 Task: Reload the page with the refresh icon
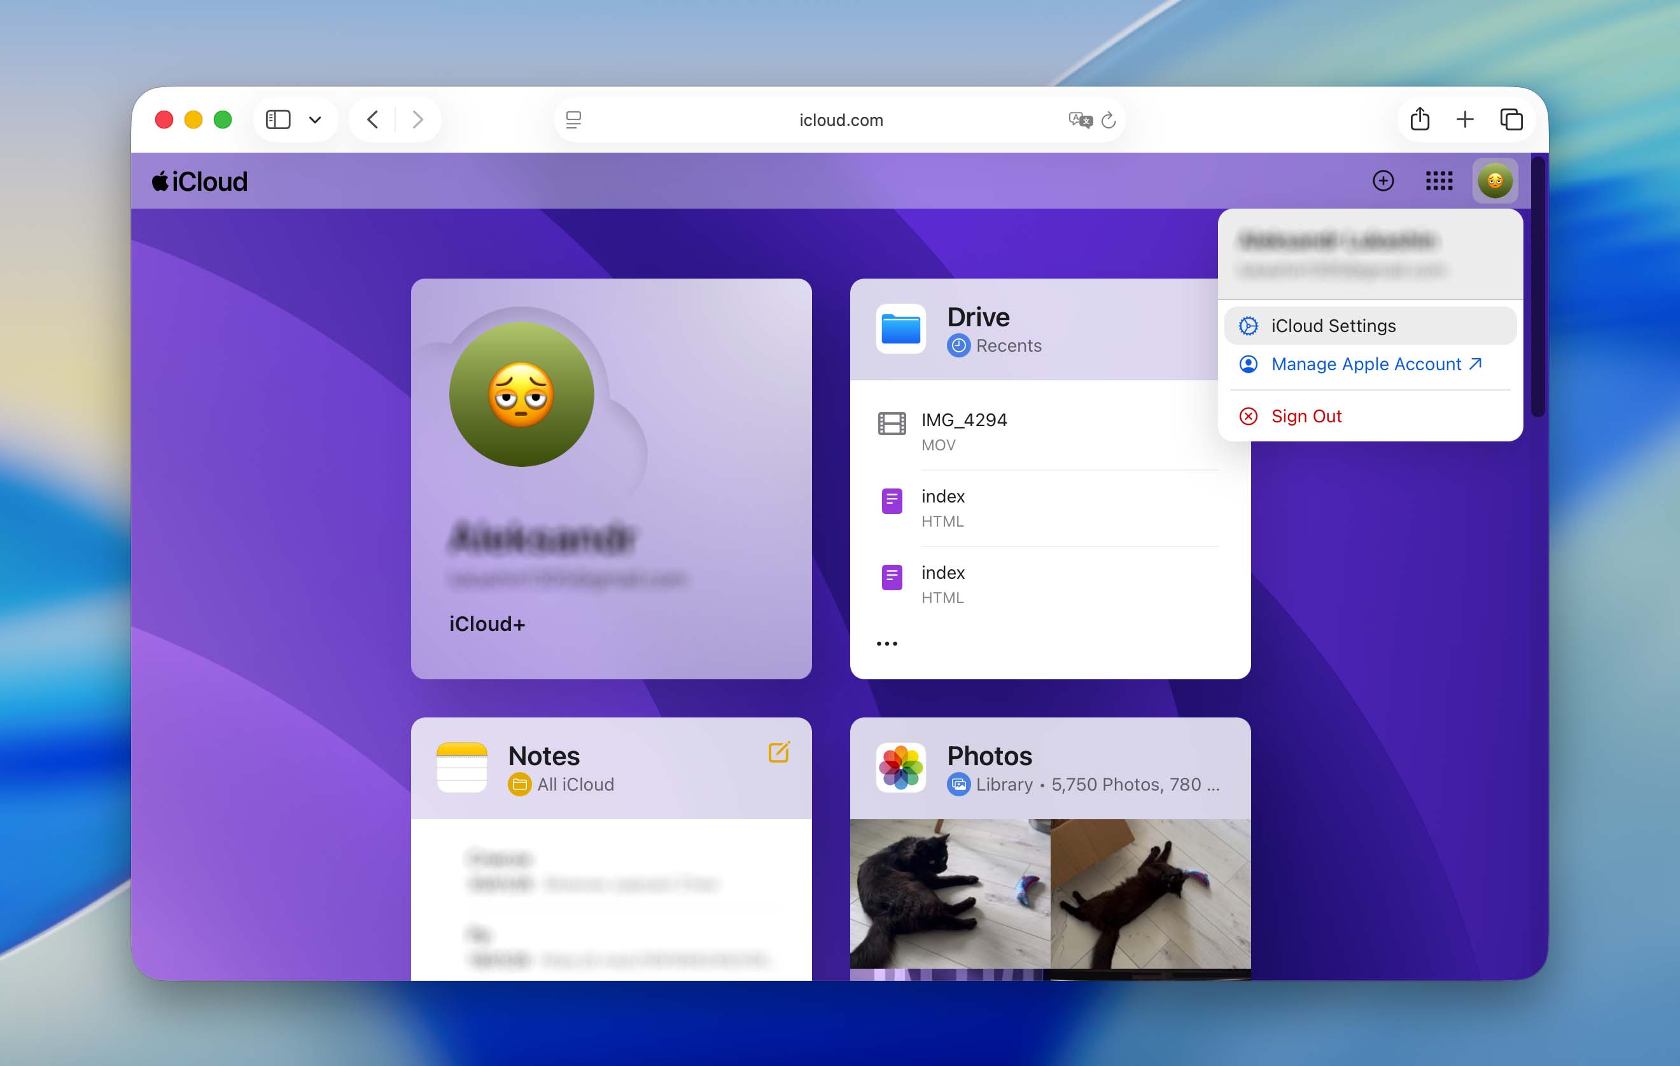[1108, 120]
